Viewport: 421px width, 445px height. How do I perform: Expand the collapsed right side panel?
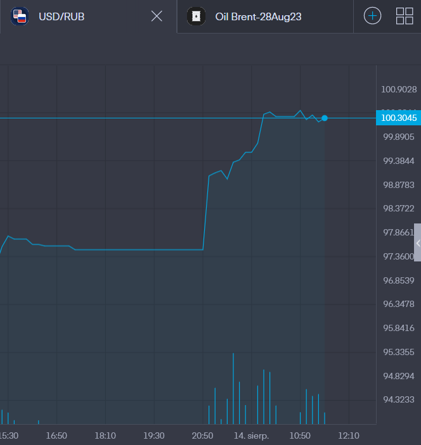(417, 242)
